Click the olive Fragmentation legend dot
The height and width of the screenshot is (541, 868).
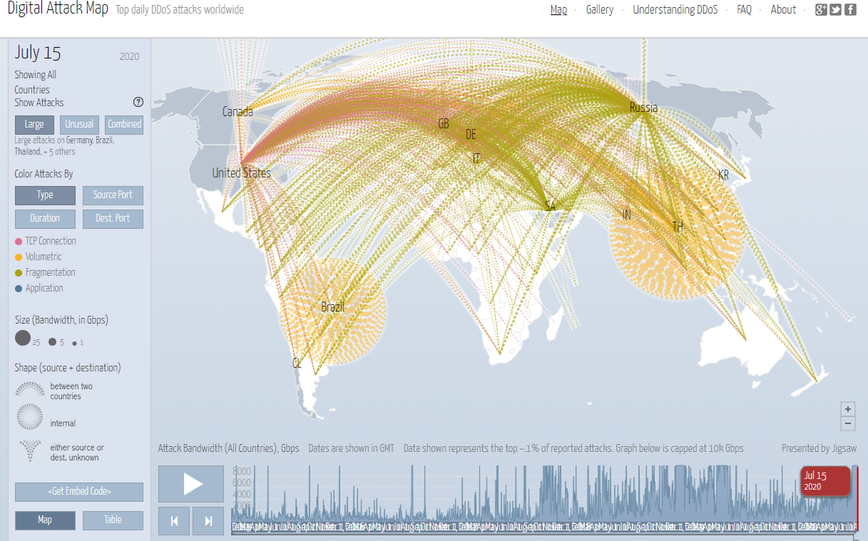[x=18, y=273]
